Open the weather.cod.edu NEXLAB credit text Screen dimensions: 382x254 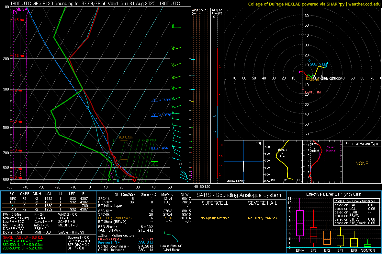tap(314, 4)
